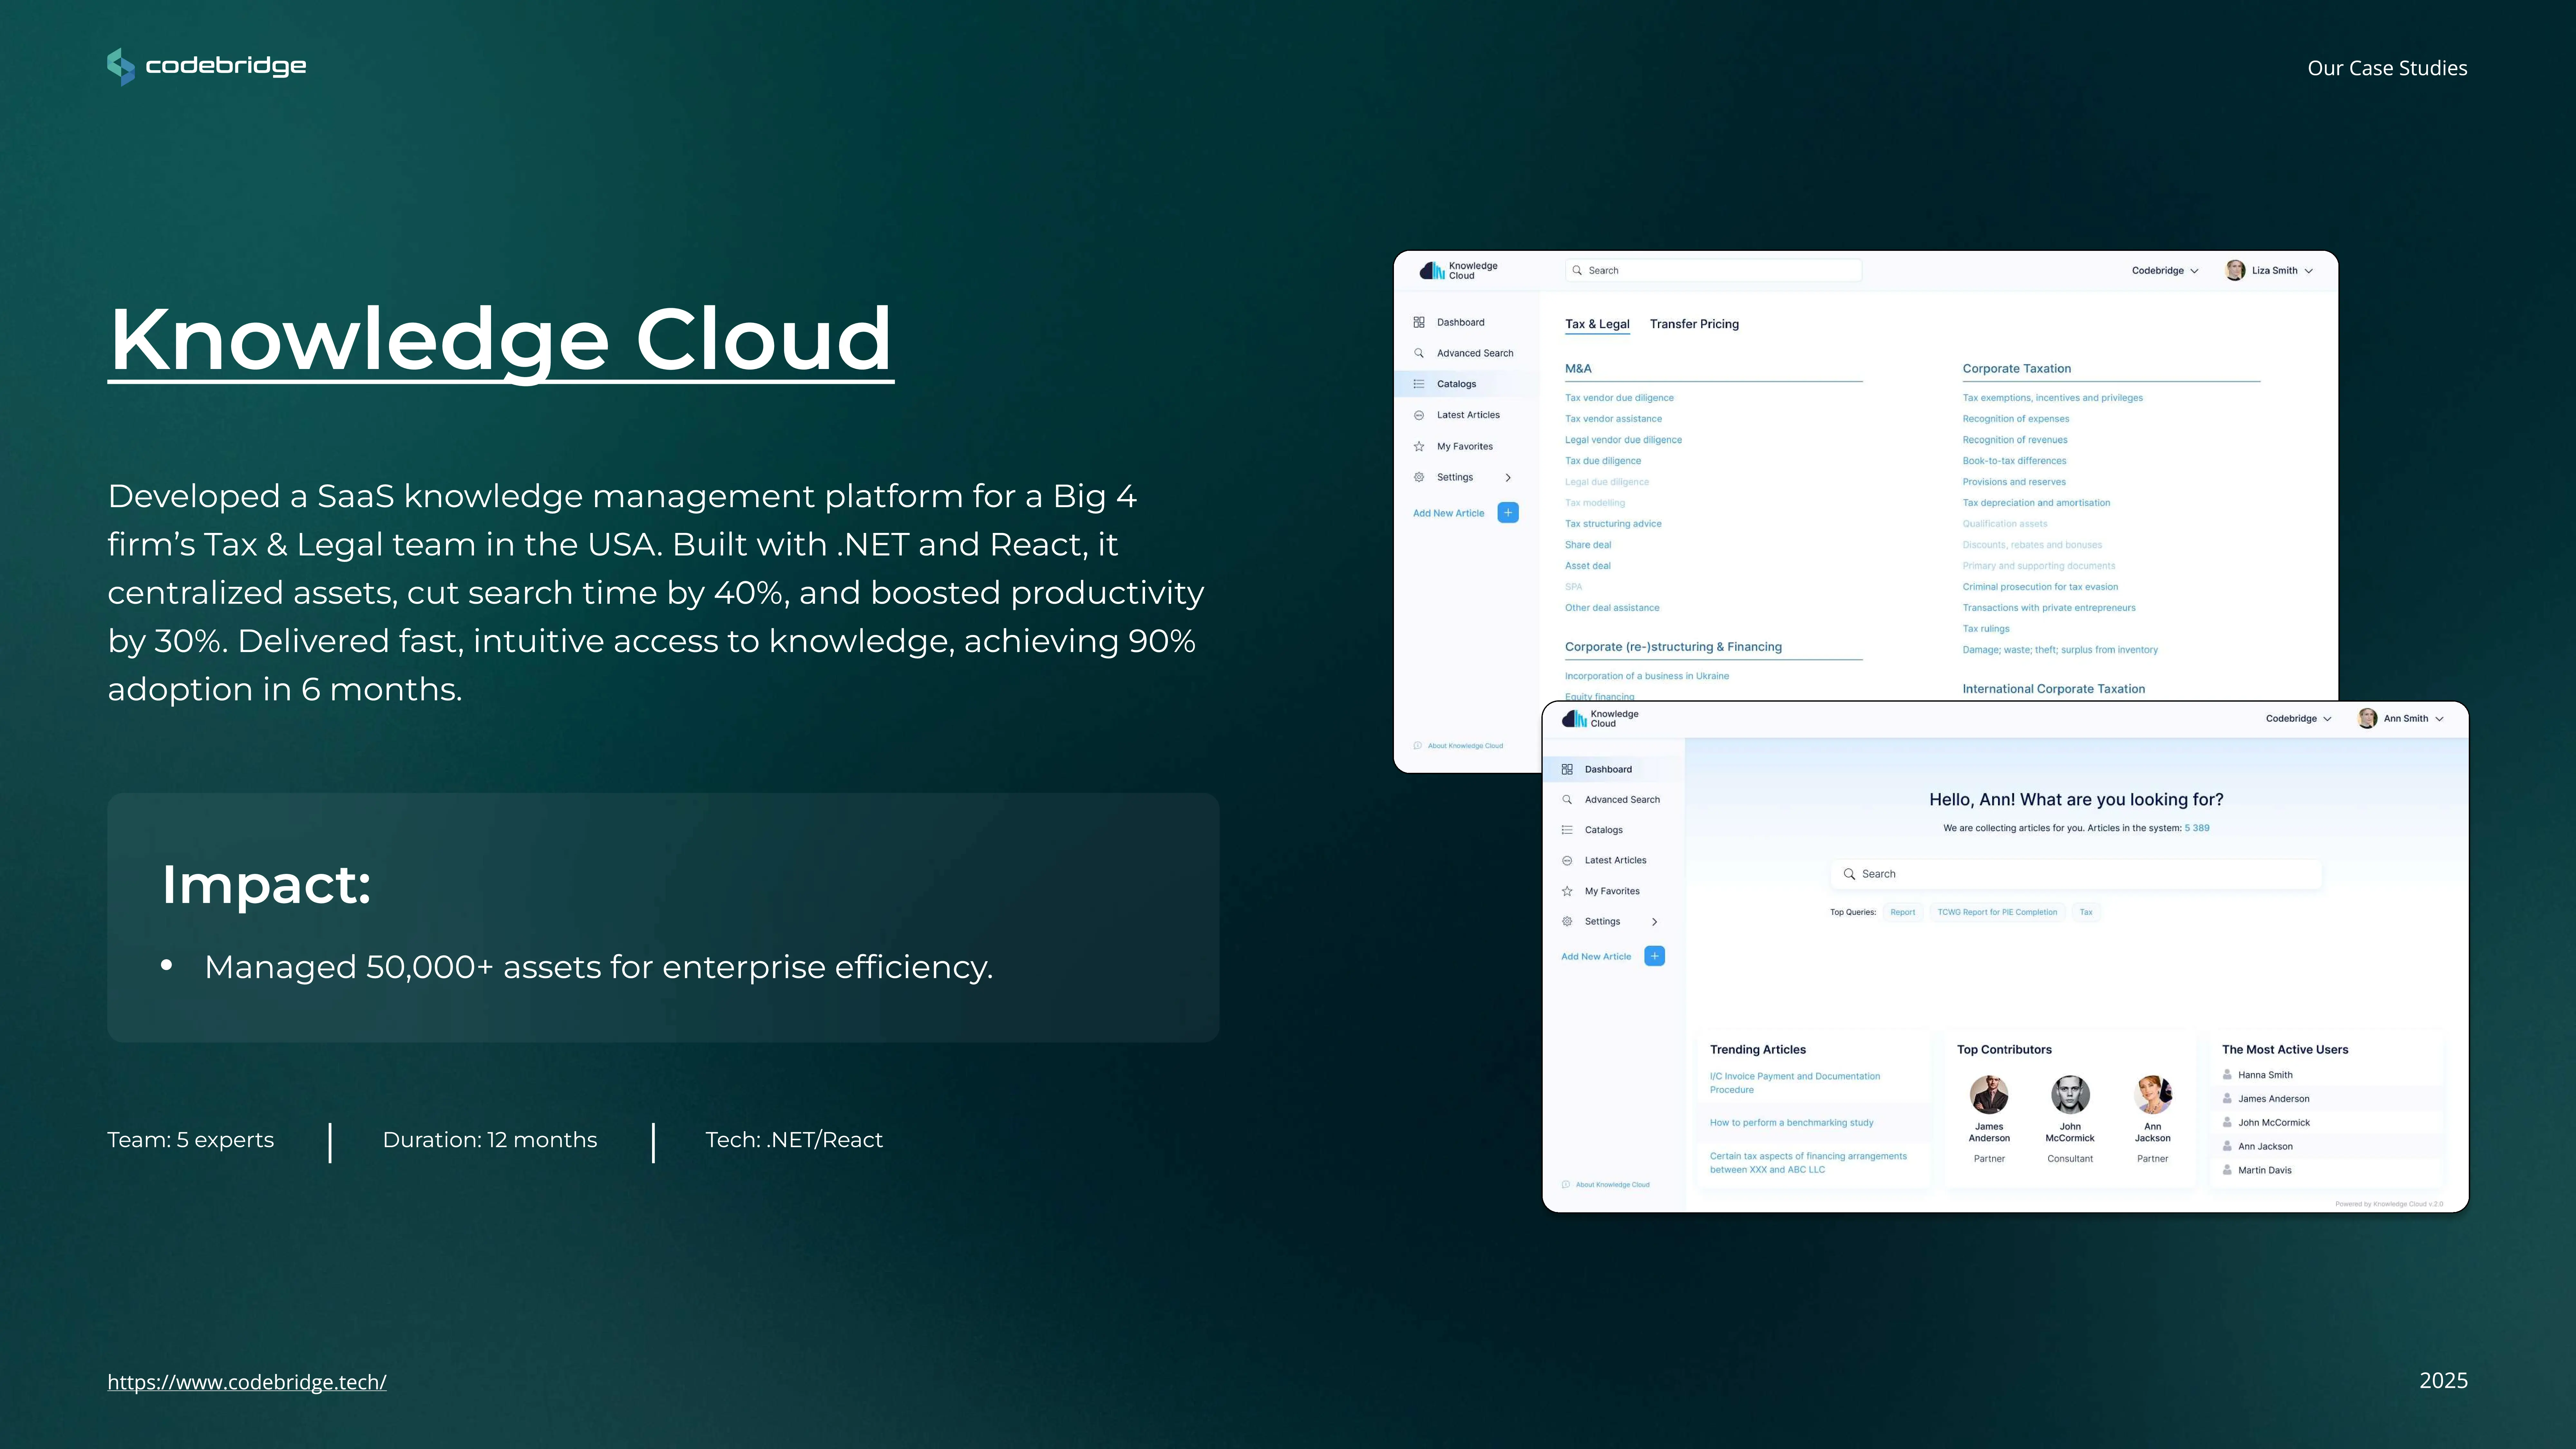The image size is (2576, 1449).
Task: Select the Tax & Legal tab
Action: (1597, 324)
